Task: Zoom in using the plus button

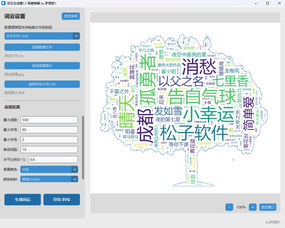Action: pyautogui.click(x=253, y=207)
